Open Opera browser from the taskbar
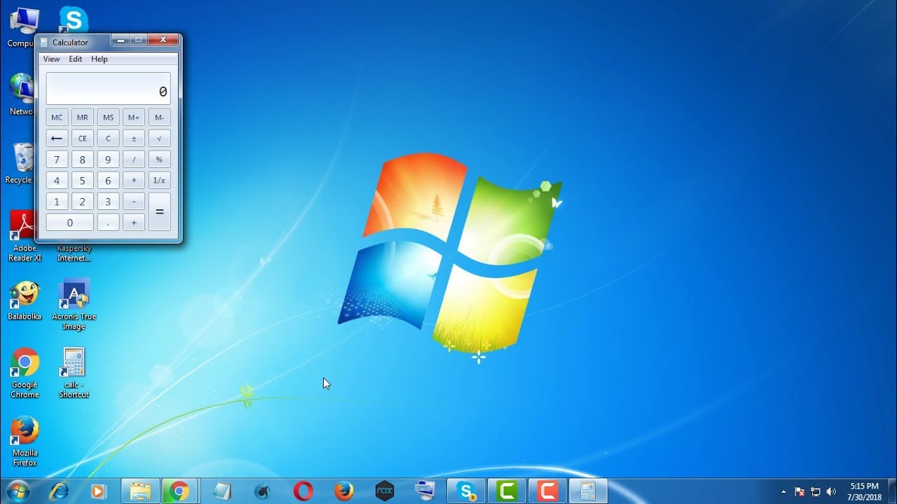The image size is (897, 504). tap(303, 491)
